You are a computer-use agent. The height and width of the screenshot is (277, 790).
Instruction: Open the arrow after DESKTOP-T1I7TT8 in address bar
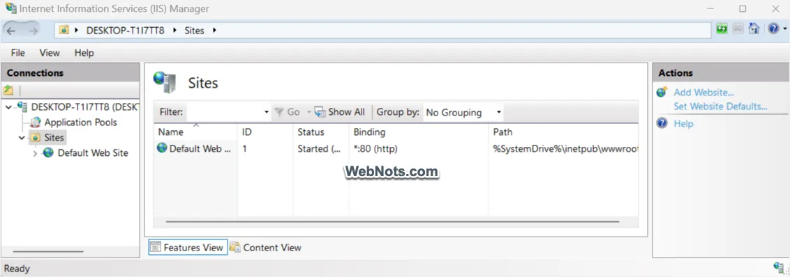tap(174, 30)
